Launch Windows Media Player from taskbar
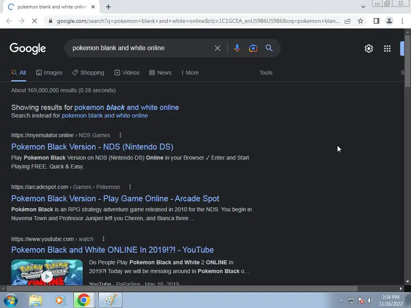The width and height of the screenshot is (411, 308). click(x=59, y=300)
